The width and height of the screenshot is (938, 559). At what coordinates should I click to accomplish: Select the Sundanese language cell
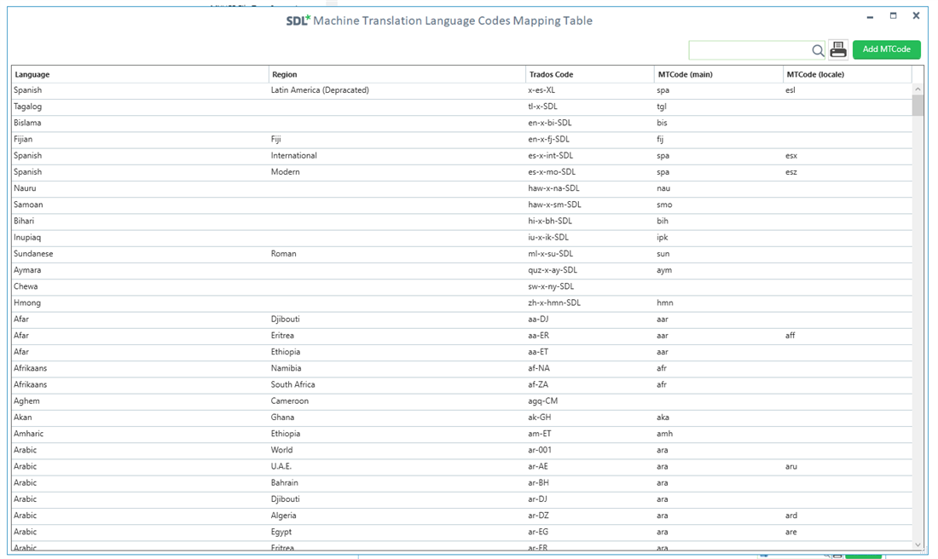click(33, 253)
